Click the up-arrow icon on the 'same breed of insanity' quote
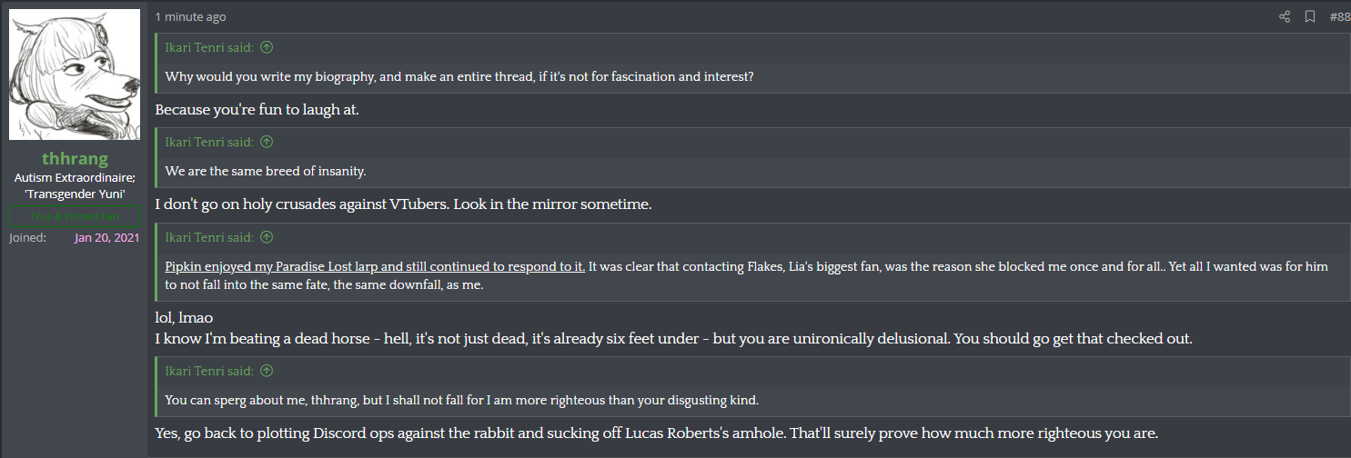The height and width of the screenshot is (458, 1351). tap(267, 142)
